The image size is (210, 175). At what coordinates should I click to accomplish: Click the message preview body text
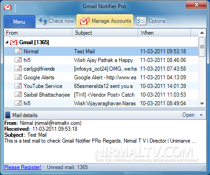click(100, 141)
